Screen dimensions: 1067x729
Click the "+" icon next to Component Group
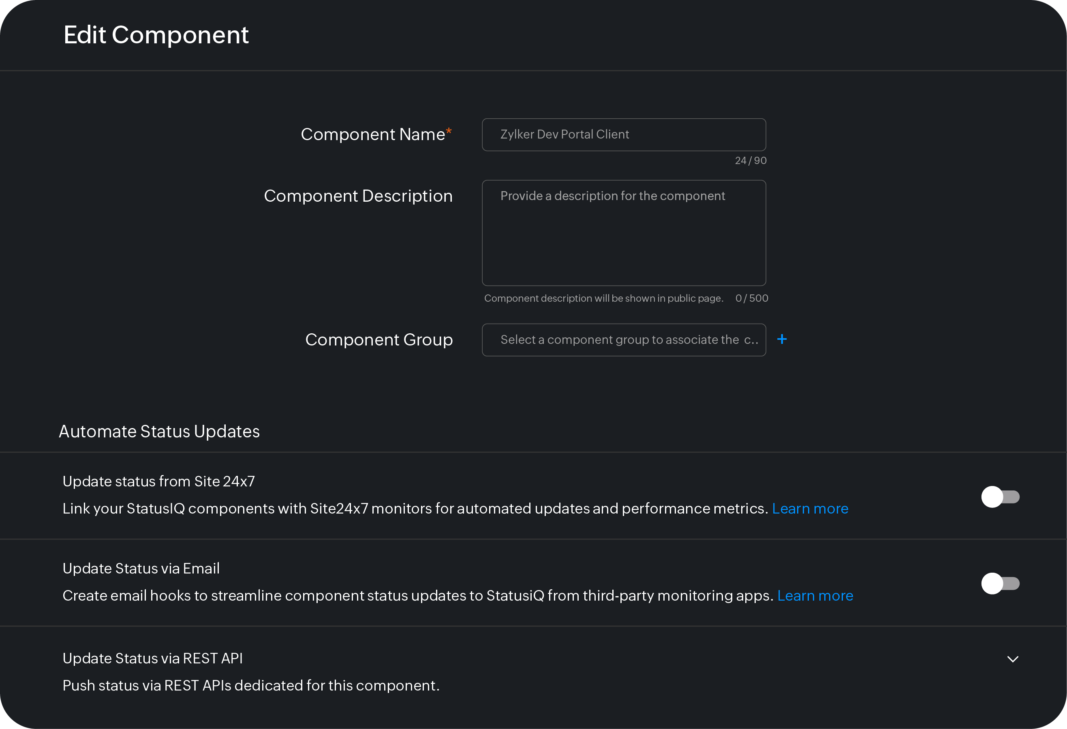(x=782, y=339)
